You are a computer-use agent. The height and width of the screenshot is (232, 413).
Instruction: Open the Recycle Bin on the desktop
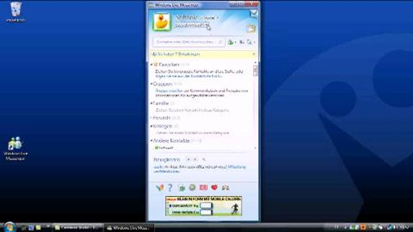pyautogui.click(x=16, y=12)
